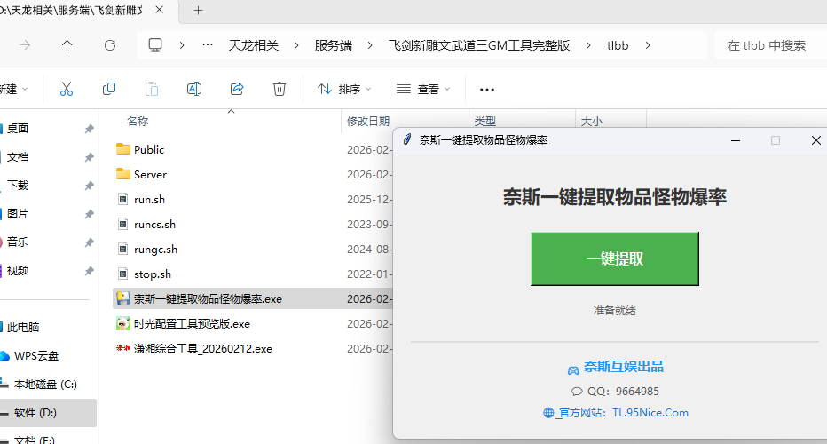This screenshot has height=444, width=827.
Task: Open 图片 in the navigation pane
Action: coord(18,214)
